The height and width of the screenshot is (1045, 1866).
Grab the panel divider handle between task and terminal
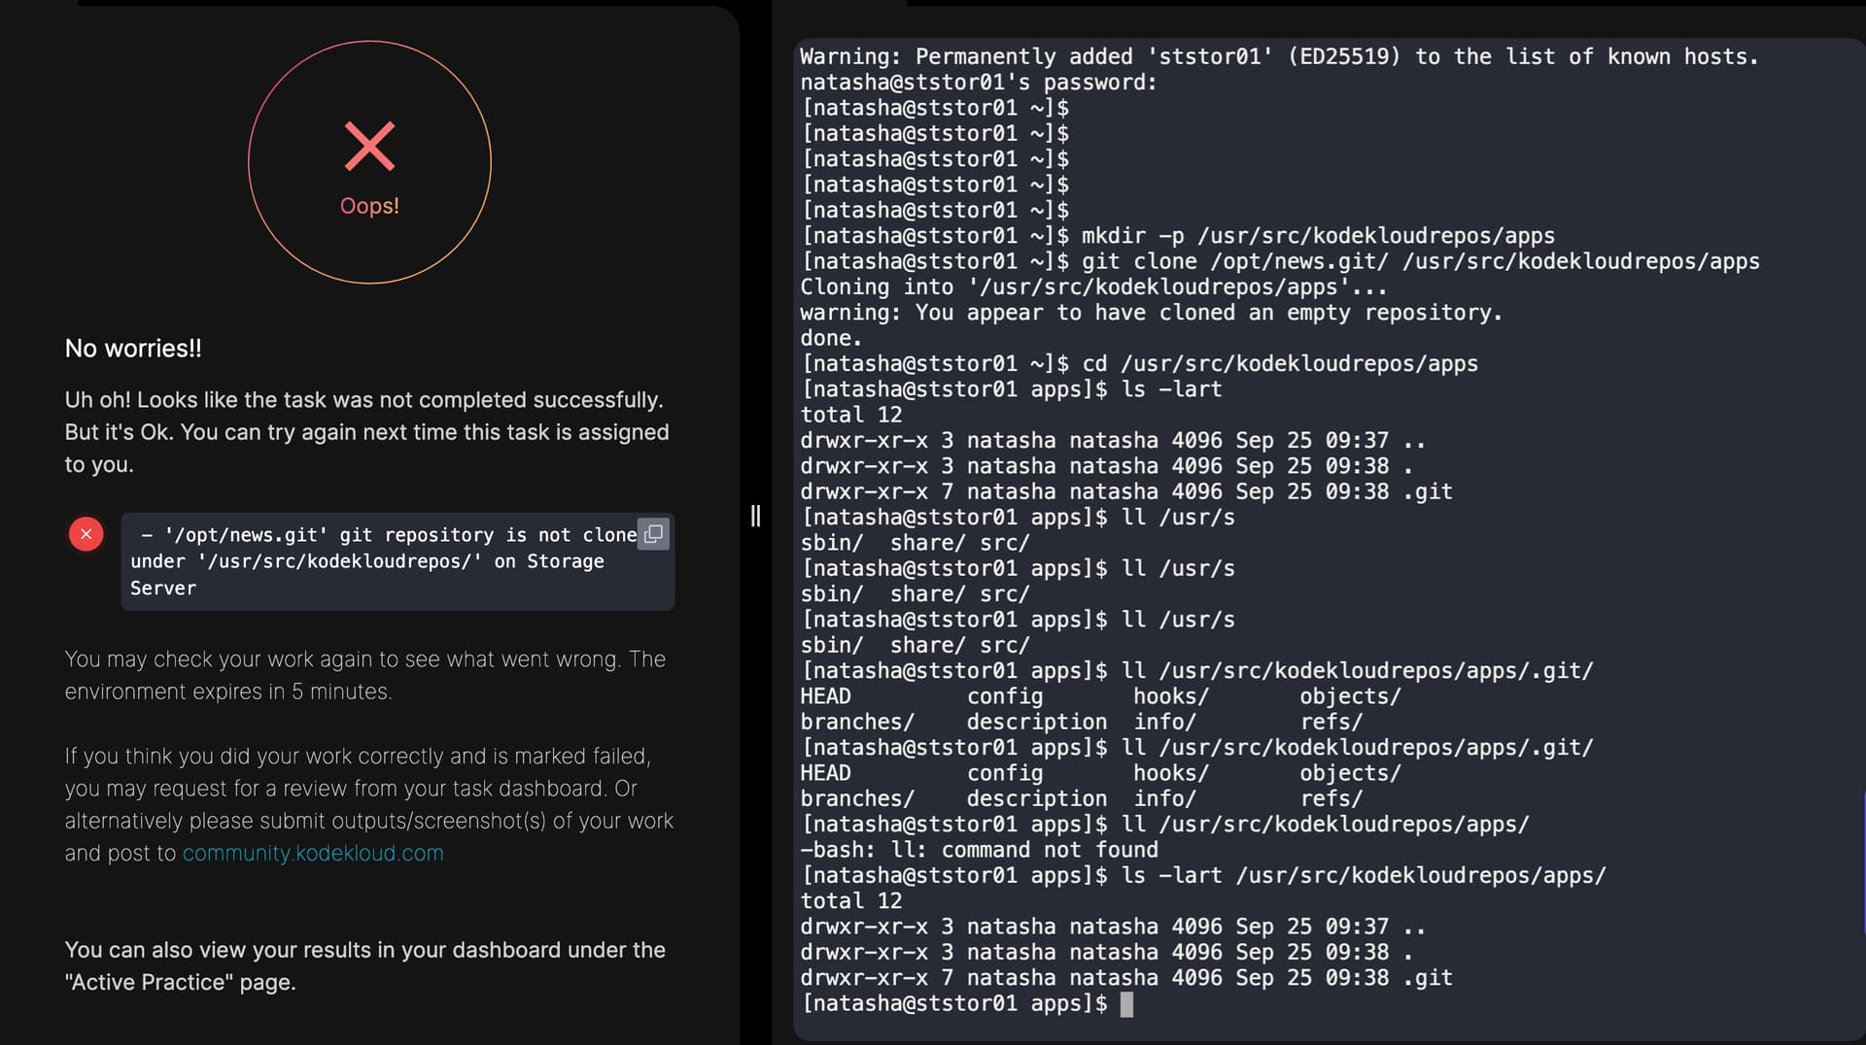pyautogui.click(x=755, y=516)
